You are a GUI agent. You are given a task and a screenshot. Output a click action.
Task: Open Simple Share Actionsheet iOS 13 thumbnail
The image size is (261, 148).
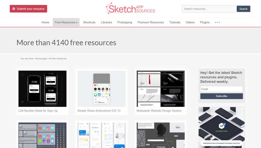point(101,89)
